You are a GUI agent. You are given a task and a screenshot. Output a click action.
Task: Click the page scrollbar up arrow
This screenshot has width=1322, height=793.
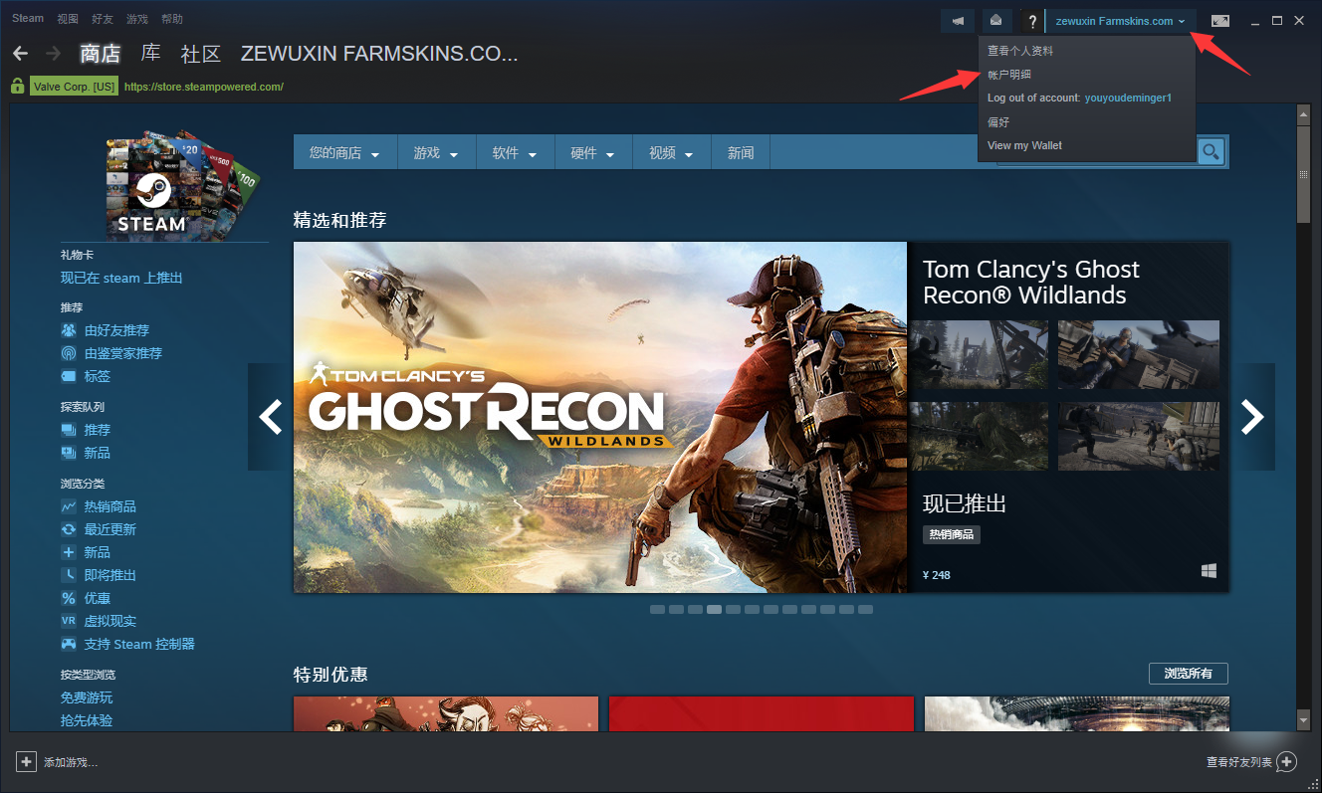coord(1303,114)
